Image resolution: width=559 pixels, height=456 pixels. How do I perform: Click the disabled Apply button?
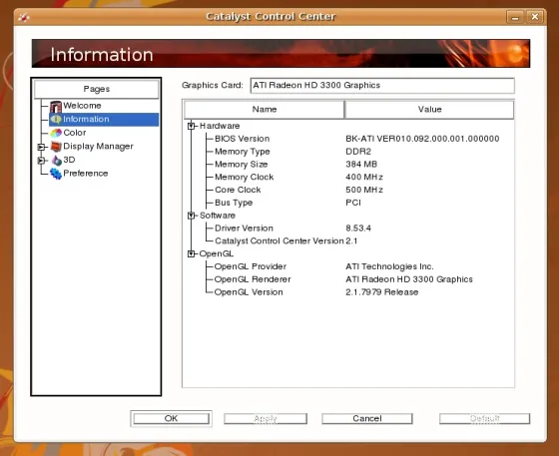(266, 418)
